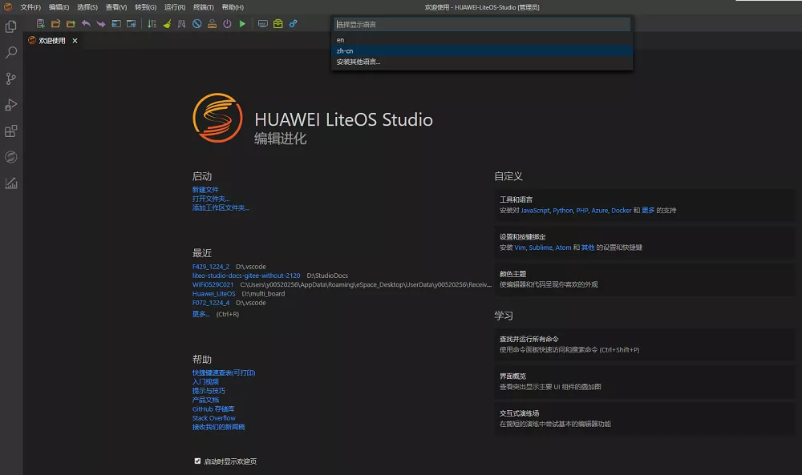
Task: Open the 运行(R) menu
Action: coord(175,7)
